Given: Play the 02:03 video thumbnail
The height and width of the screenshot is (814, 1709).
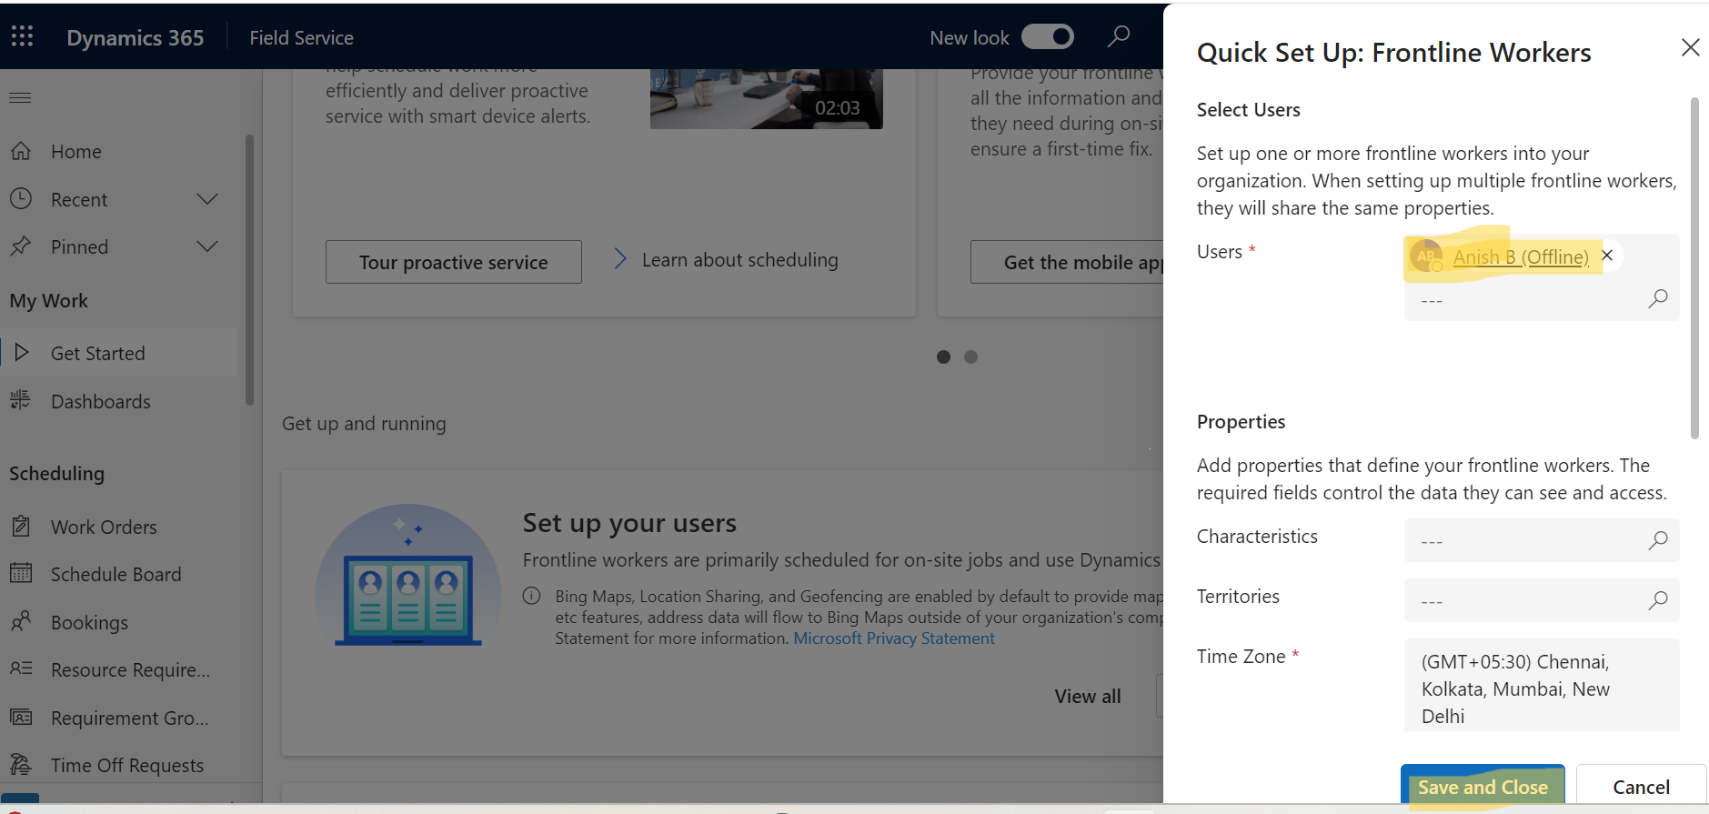Looking at the screenshot, I should (766, 98).
